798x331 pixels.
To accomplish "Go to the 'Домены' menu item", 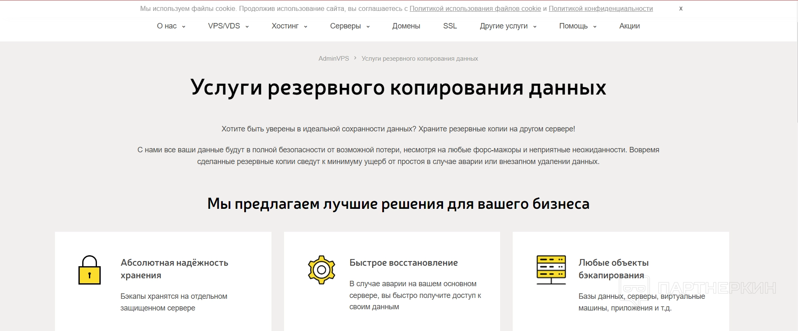I will click(406, 26).
